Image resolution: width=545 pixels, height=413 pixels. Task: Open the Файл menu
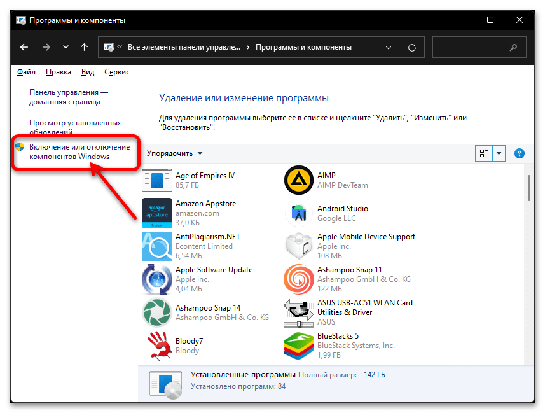click(x=26, y=72)
